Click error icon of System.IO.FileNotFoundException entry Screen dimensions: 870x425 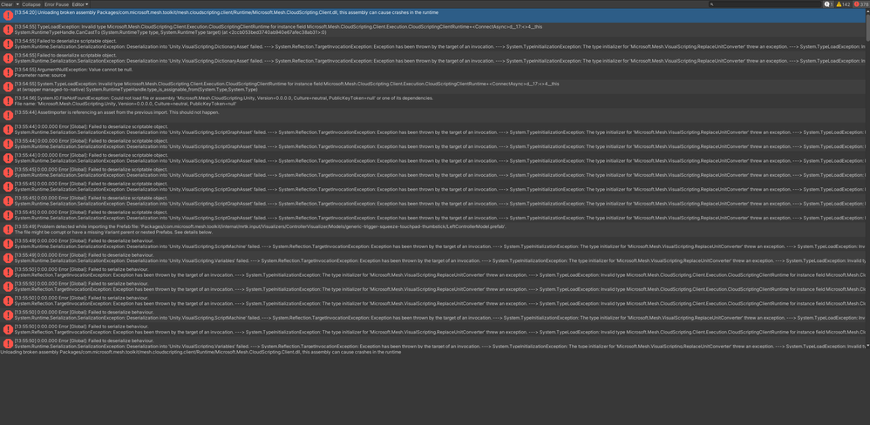click(8, 101)
